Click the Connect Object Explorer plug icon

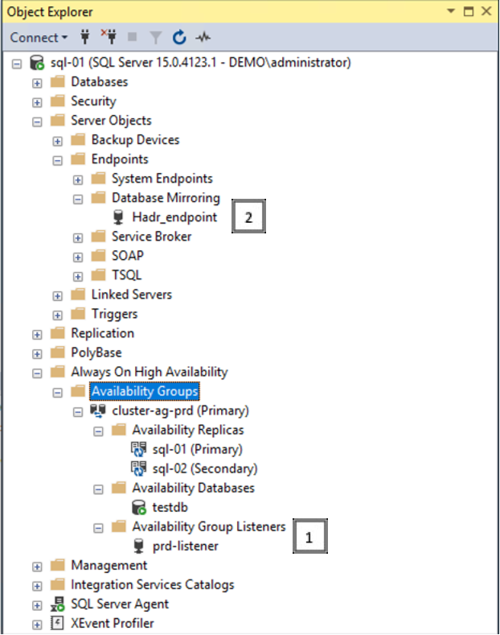click(85, 37)
